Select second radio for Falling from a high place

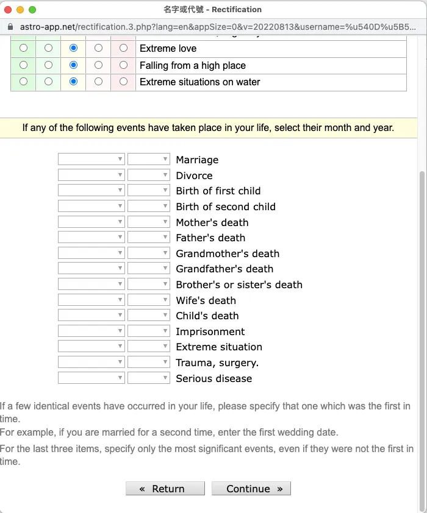[x=48, y=65]
